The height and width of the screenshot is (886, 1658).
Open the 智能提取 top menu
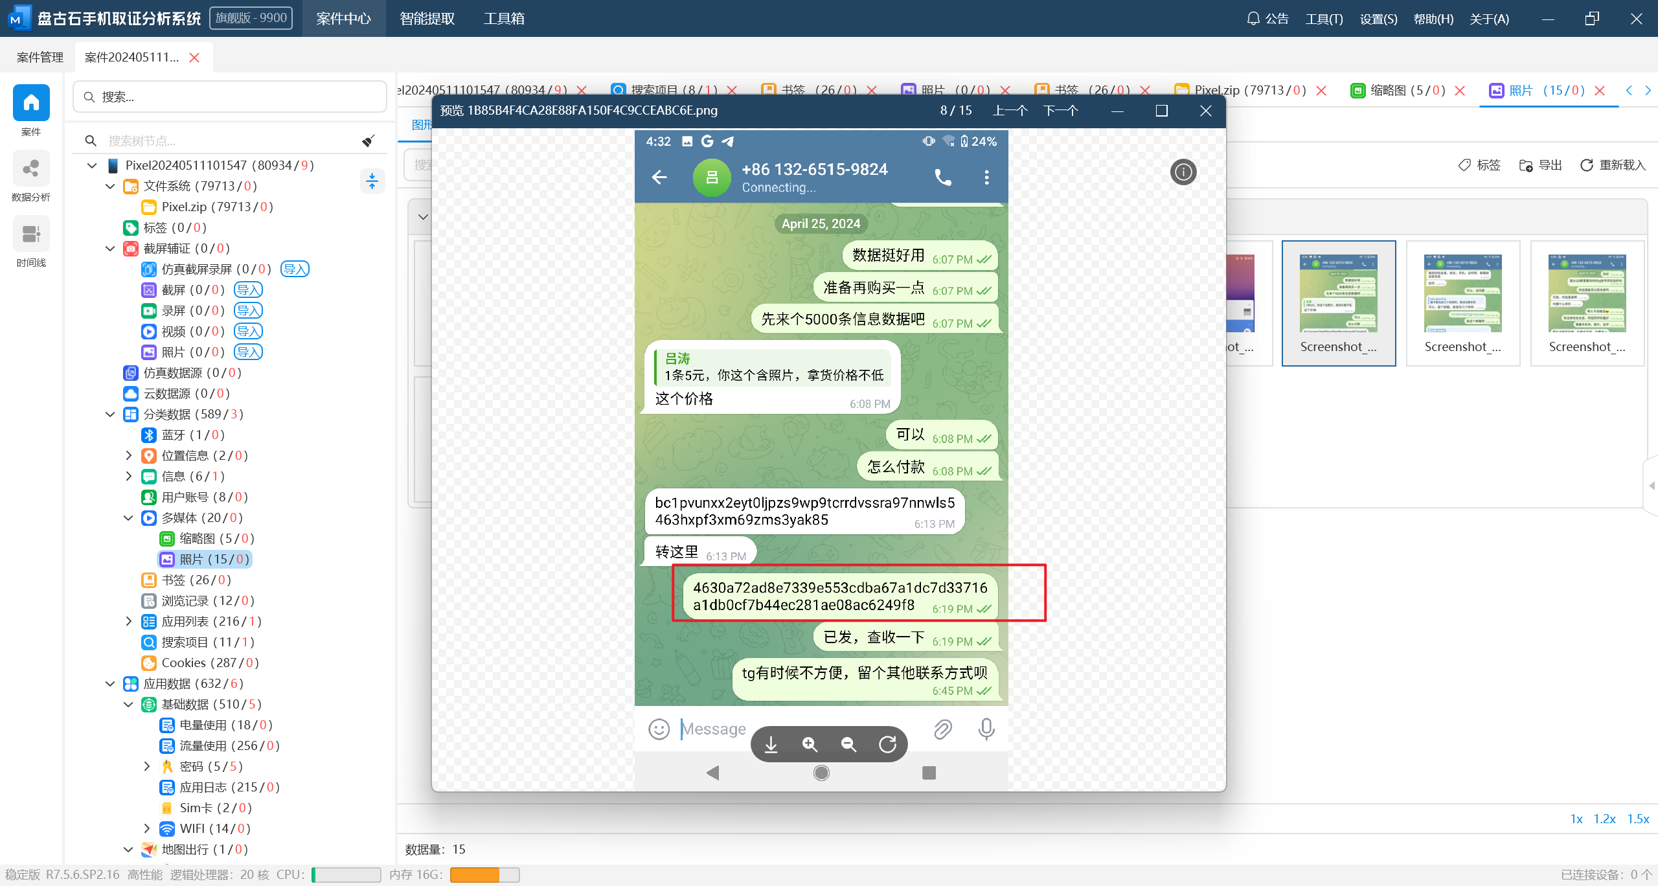pos(427,18)
